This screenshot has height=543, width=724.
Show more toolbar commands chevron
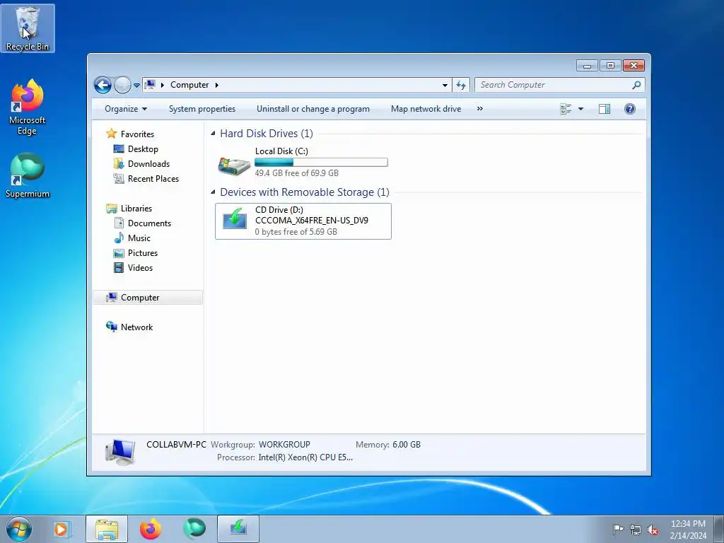coord(480,109)
